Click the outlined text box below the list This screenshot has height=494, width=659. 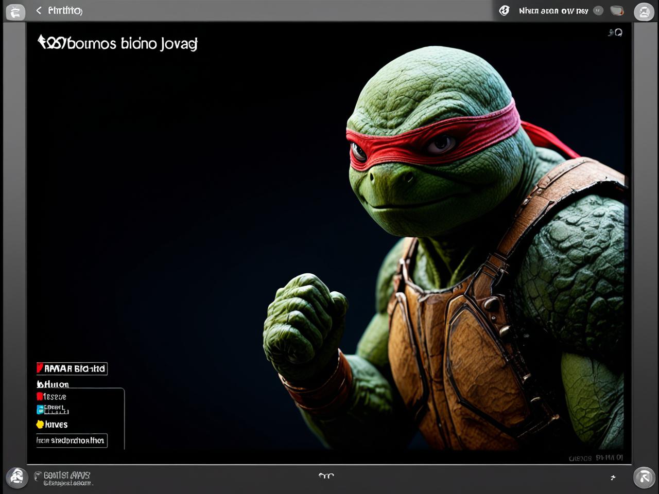pyautogui.click(x=72, y=440)
